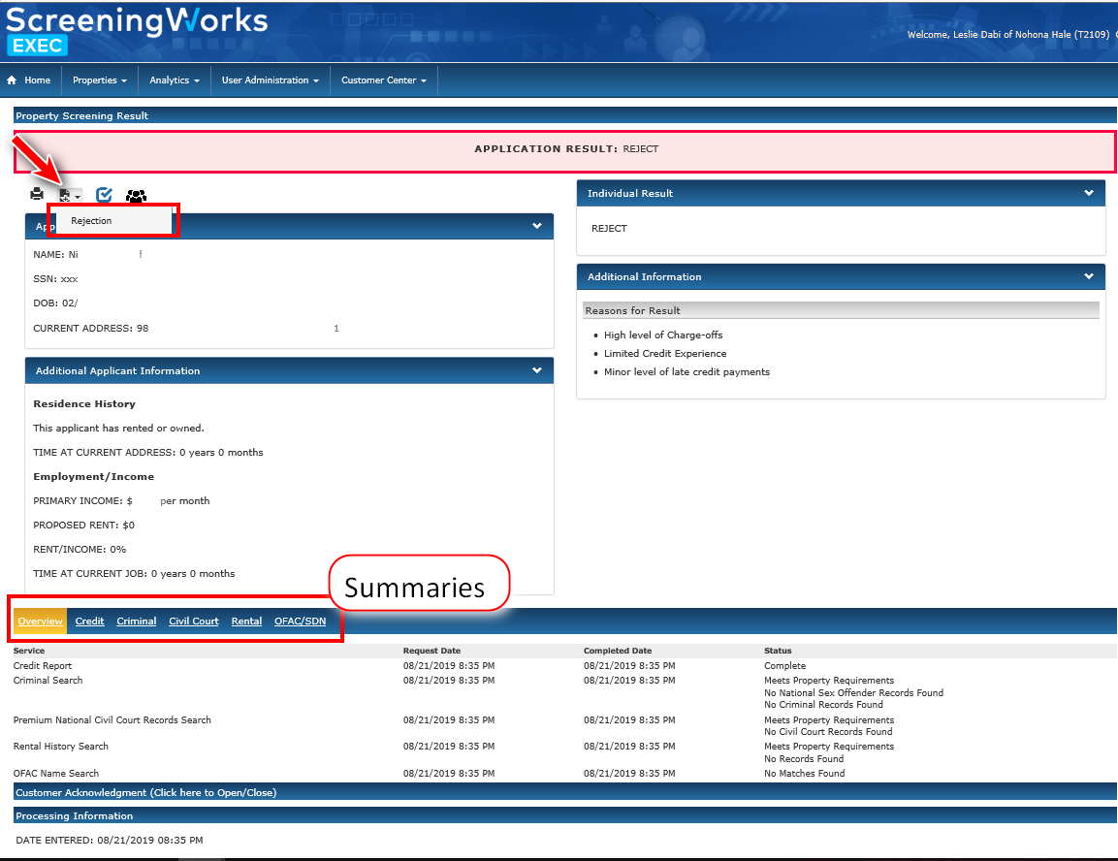This screenshot has height=861, width=1118.
Task: Click the Processing Information header
Action: [x=564, y=815]
